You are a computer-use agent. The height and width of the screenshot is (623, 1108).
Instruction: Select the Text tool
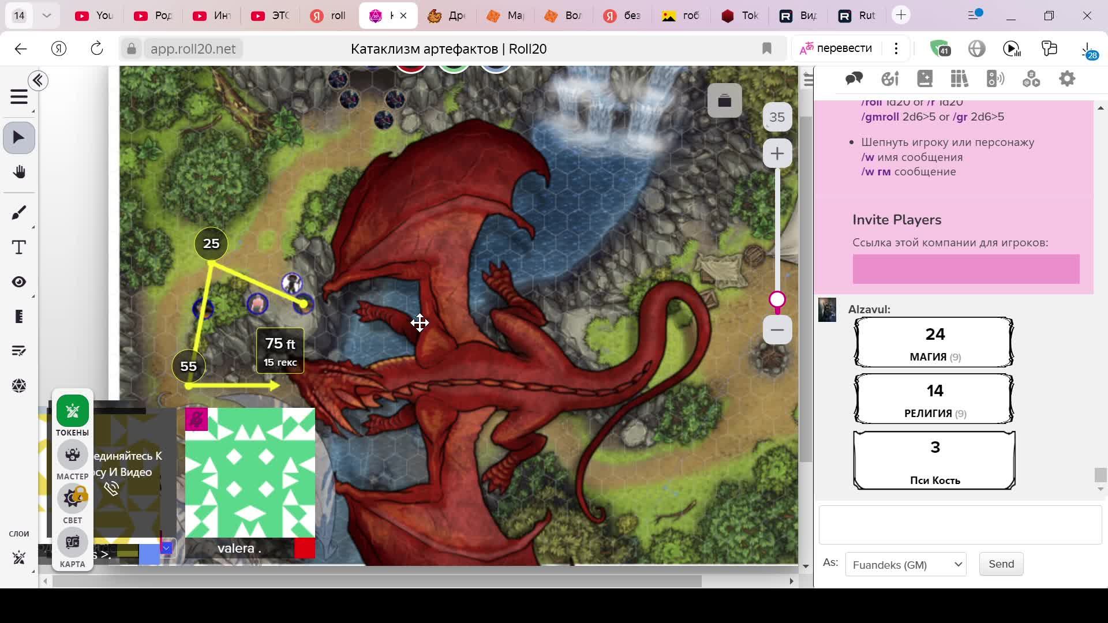coord(19,247)
